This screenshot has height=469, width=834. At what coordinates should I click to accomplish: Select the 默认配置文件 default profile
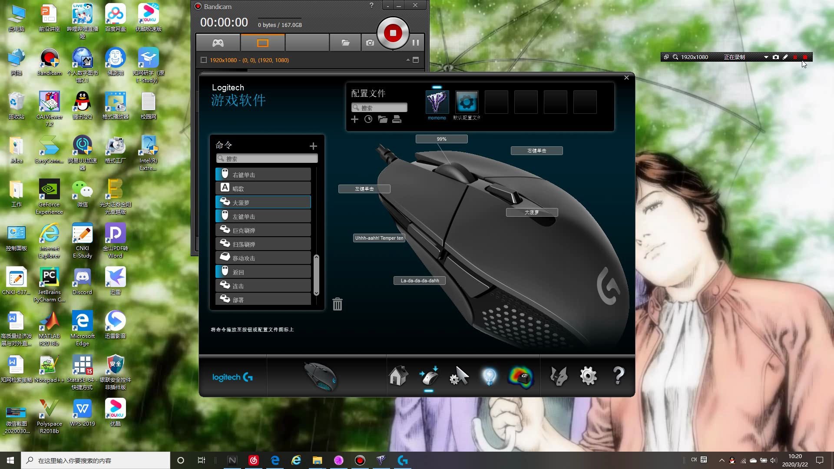click(467, 102)
